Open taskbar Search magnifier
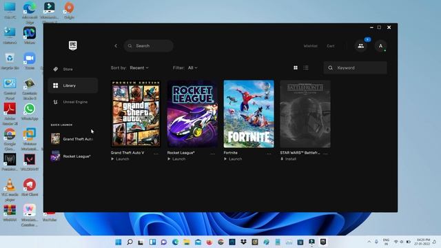This screenshot has width=441, height=248. (130, 242)
